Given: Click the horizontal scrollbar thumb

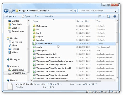Looking at the screenshot, I should [x=67, y=80].
